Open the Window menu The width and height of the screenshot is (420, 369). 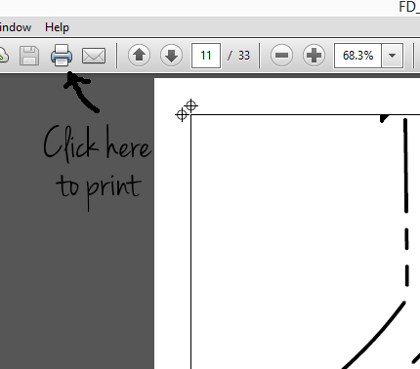[16, 27]
